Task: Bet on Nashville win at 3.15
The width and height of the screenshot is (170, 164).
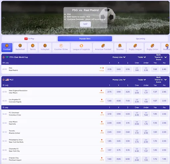Action: coord(127,123)
